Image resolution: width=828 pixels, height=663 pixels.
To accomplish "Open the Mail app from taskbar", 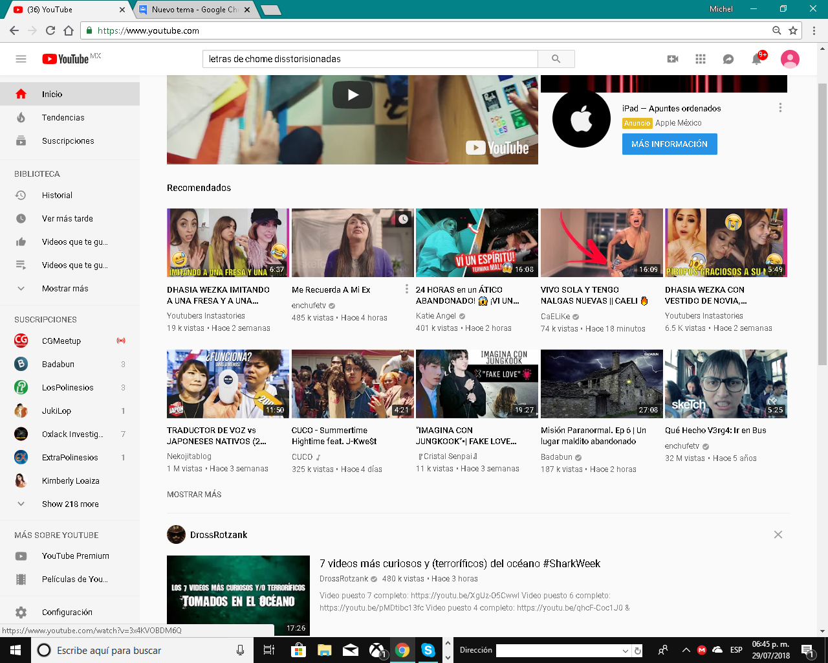I will tap(351, 650).
